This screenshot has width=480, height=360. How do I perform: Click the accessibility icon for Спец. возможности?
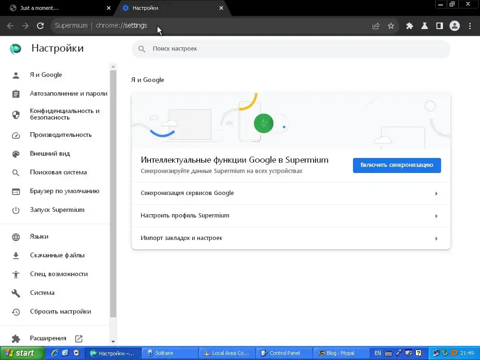(x=16, y=275)
